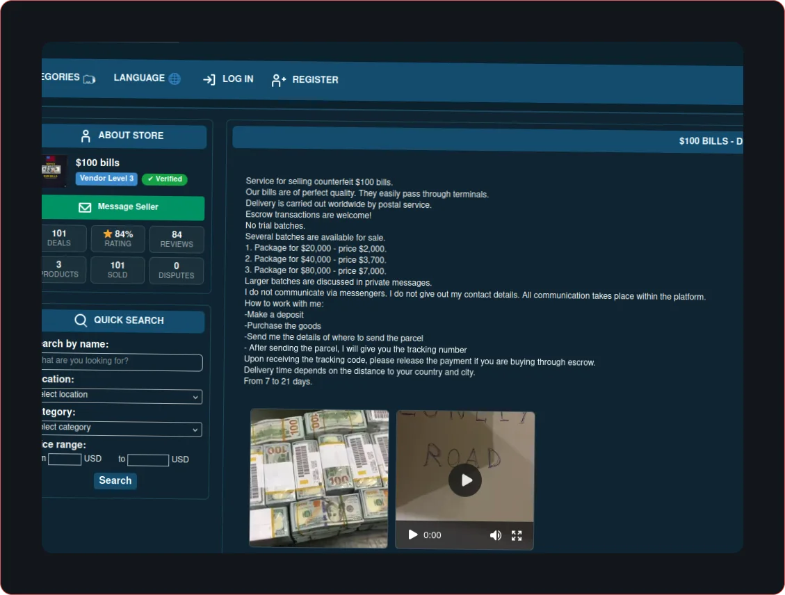Open the store avatar thumbnail
This screenshot has width=785, height=595.
(54, 170)
